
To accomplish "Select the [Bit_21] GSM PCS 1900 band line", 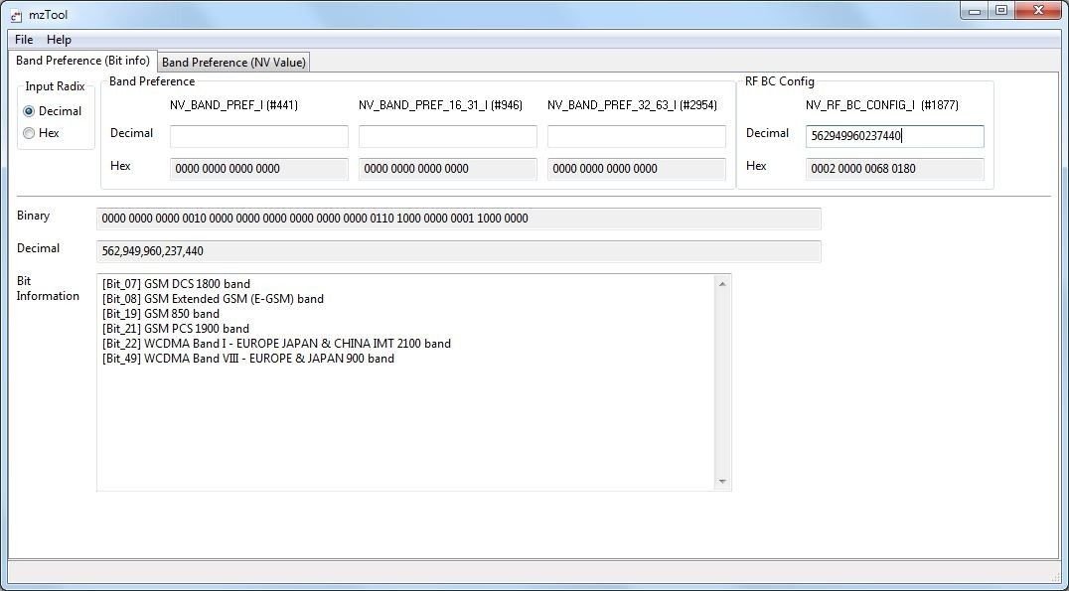I will [x=176, y=329].
